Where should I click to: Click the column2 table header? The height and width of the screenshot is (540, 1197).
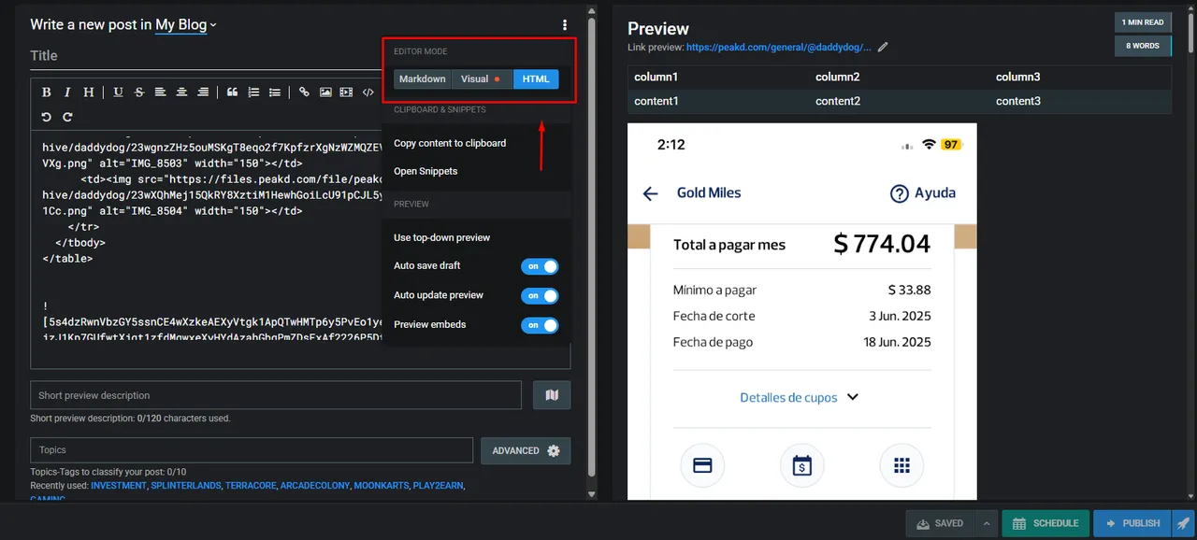coord(838,77)
